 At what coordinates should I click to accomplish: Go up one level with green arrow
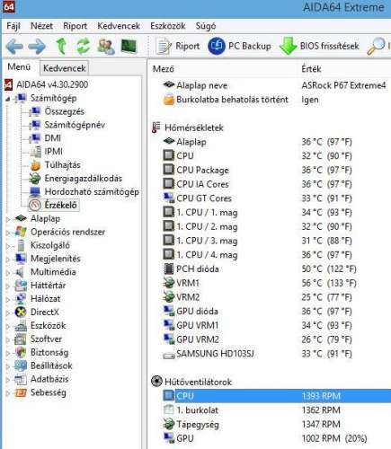61,46
